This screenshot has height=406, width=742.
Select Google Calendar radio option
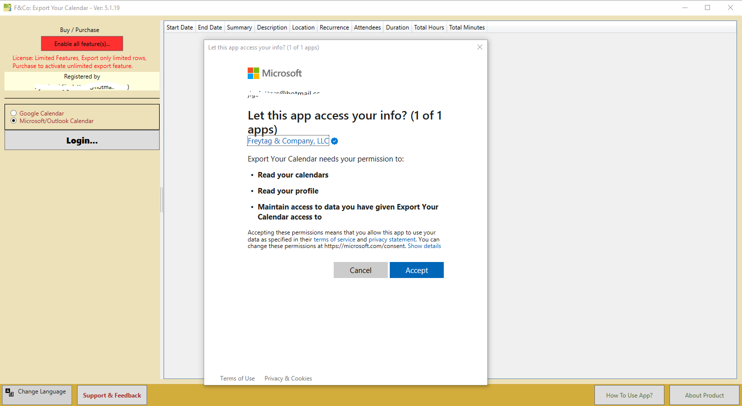[38, 113]
